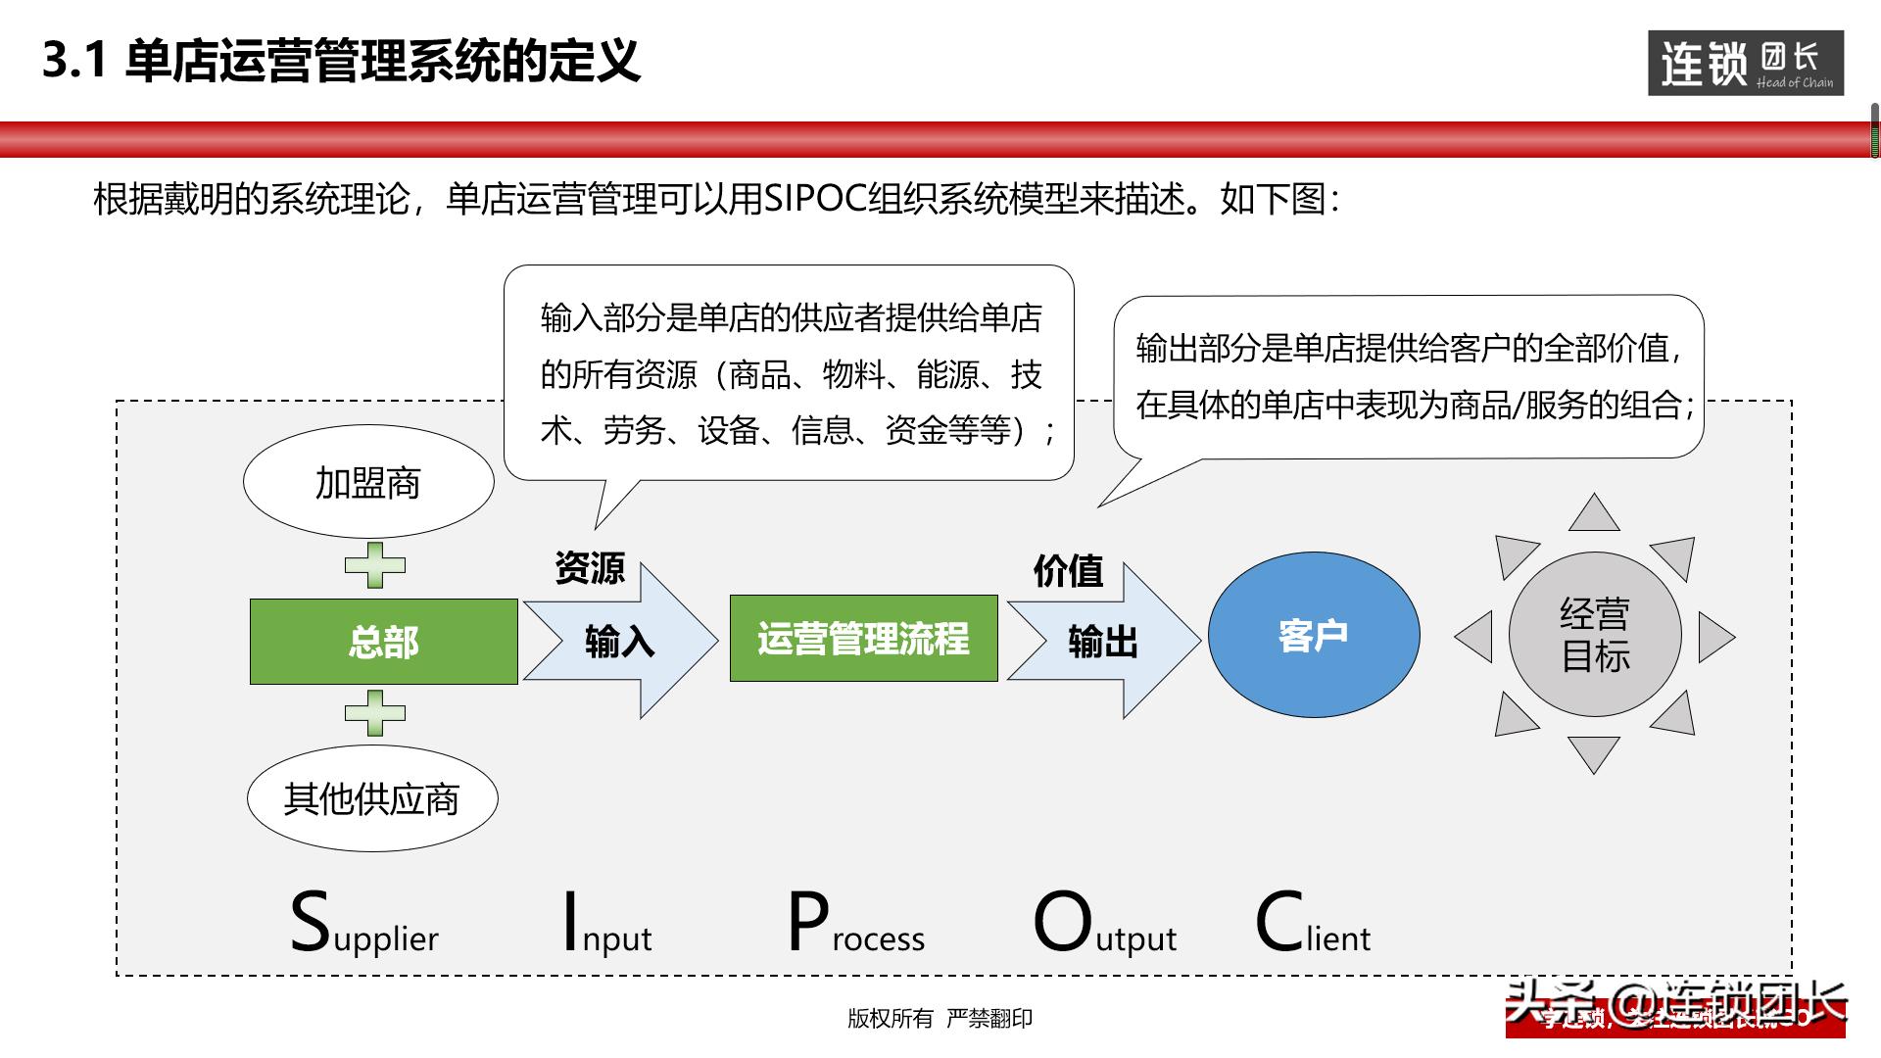
Task: Select the green plus icon above 总部
Action: 375,565
